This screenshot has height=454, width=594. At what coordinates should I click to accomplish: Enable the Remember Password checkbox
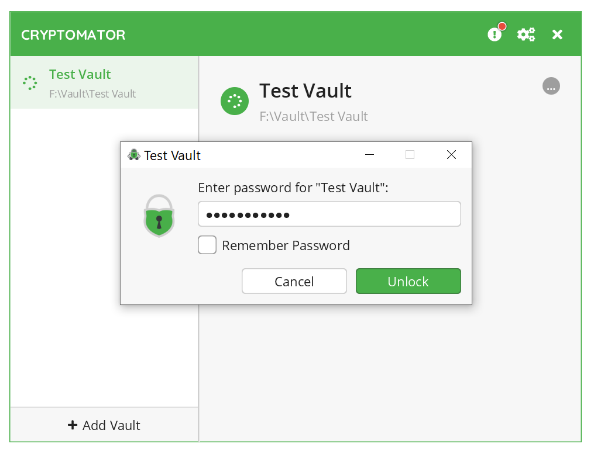pyautogui.click(x=207, y=245)
